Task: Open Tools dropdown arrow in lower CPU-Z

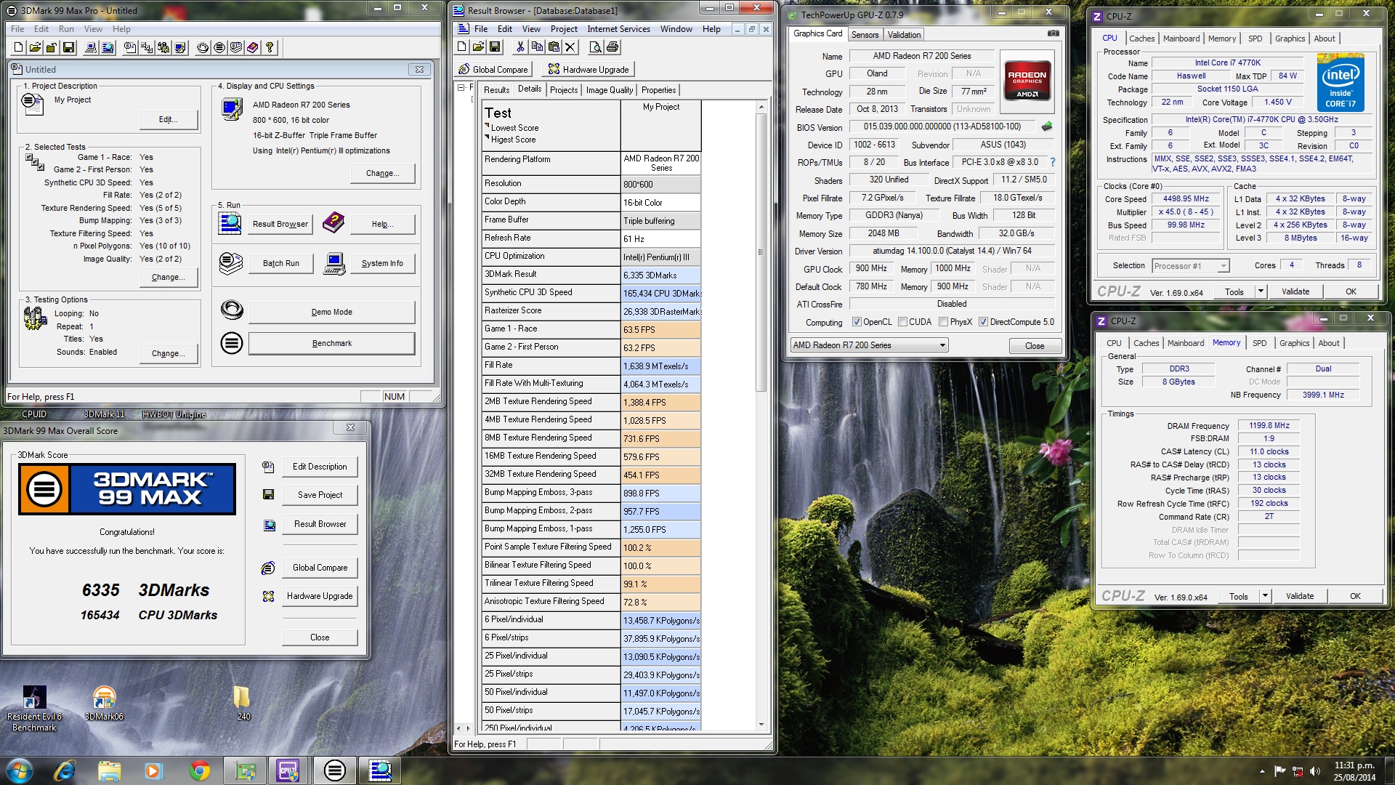Action: click(x=1265, y=596)
